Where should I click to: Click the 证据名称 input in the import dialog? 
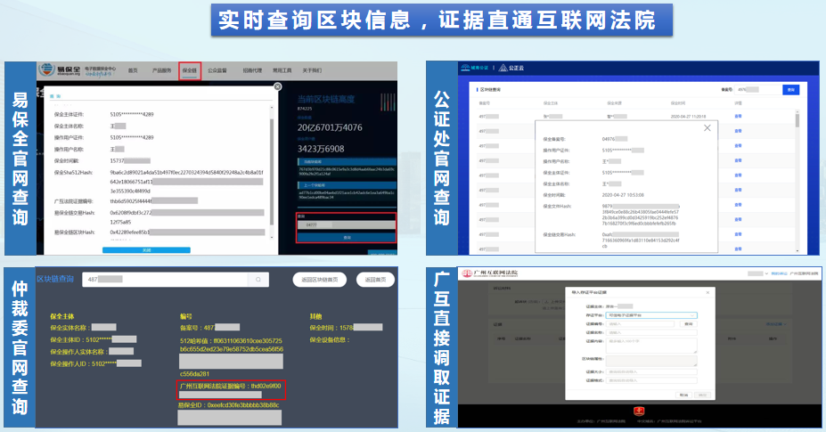coord(651,332)
